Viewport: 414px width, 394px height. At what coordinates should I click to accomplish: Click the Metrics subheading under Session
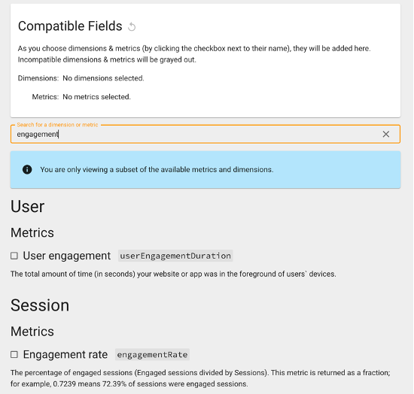tap(32, 332)
